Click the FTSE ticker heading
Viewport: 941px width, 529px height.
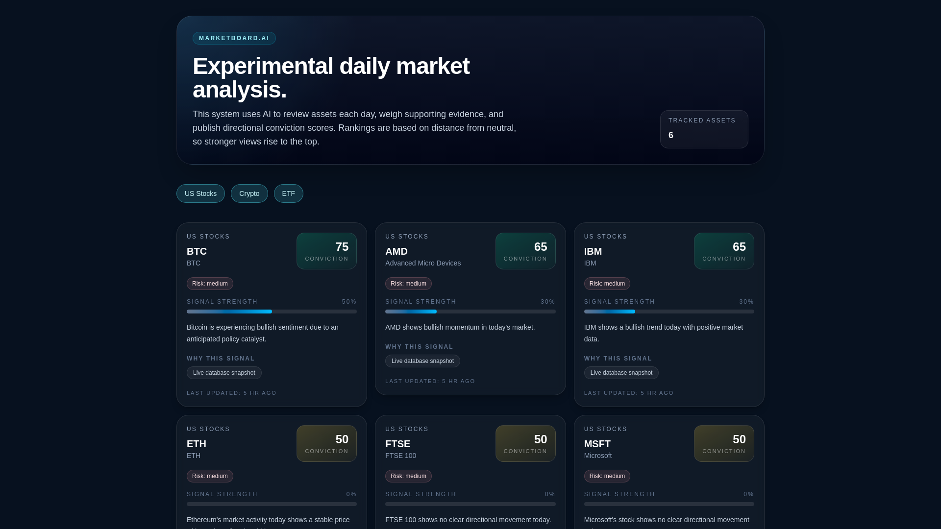click(x=397, y=444)
